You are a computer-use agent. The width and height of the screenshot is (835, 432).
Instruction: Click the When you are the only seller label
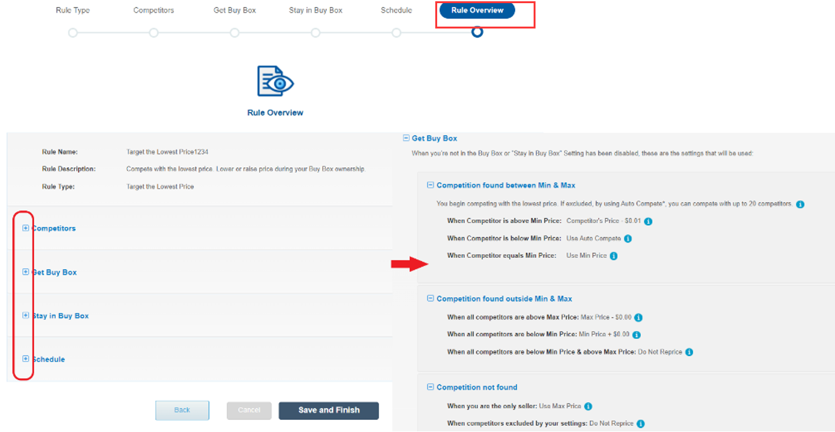pyautogui.click(x=492, y=407)
